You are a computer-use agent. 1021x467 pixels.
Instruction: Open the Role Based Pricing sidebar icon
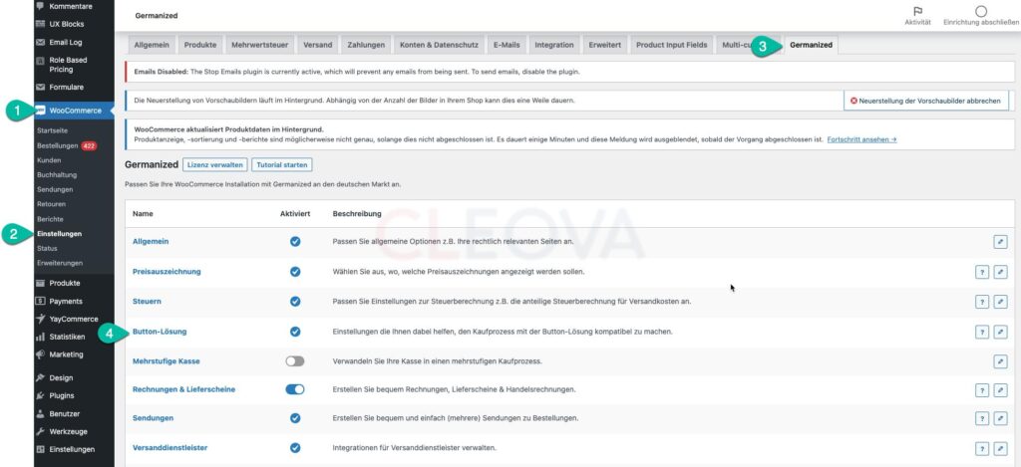pyautogui.click(x=40, y=60)
